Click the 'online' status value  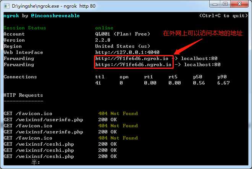104,28
